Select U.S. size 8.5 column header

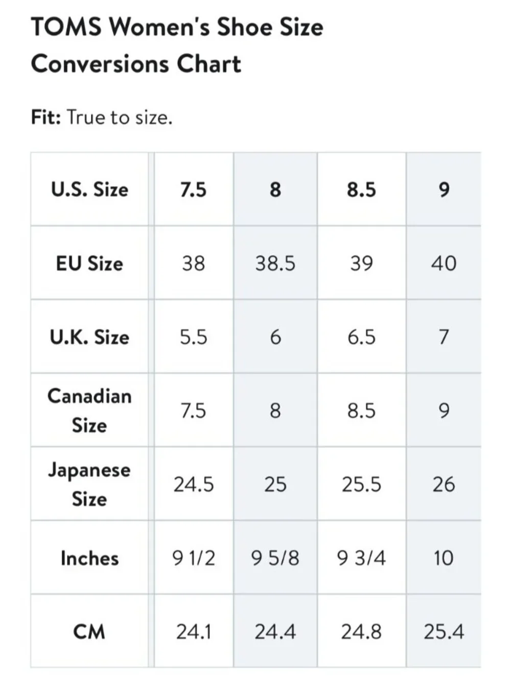point(362,189)
